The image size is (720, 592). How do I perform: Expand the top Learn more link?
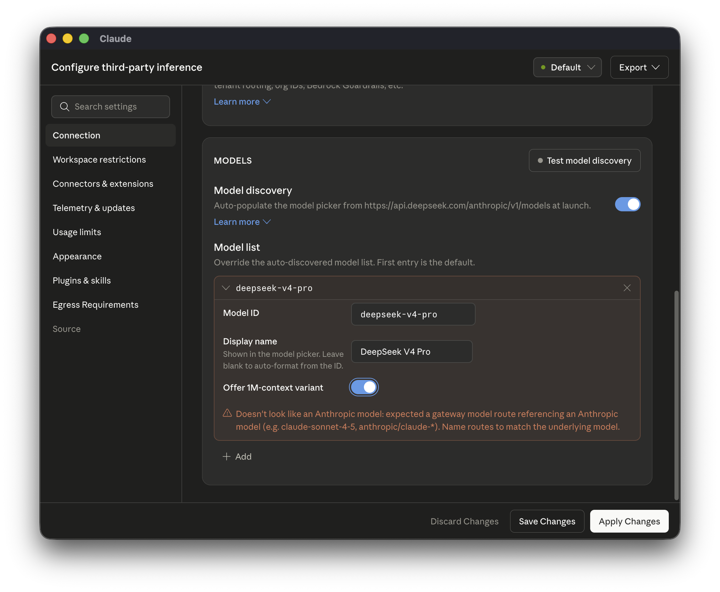tap(242, 102)
